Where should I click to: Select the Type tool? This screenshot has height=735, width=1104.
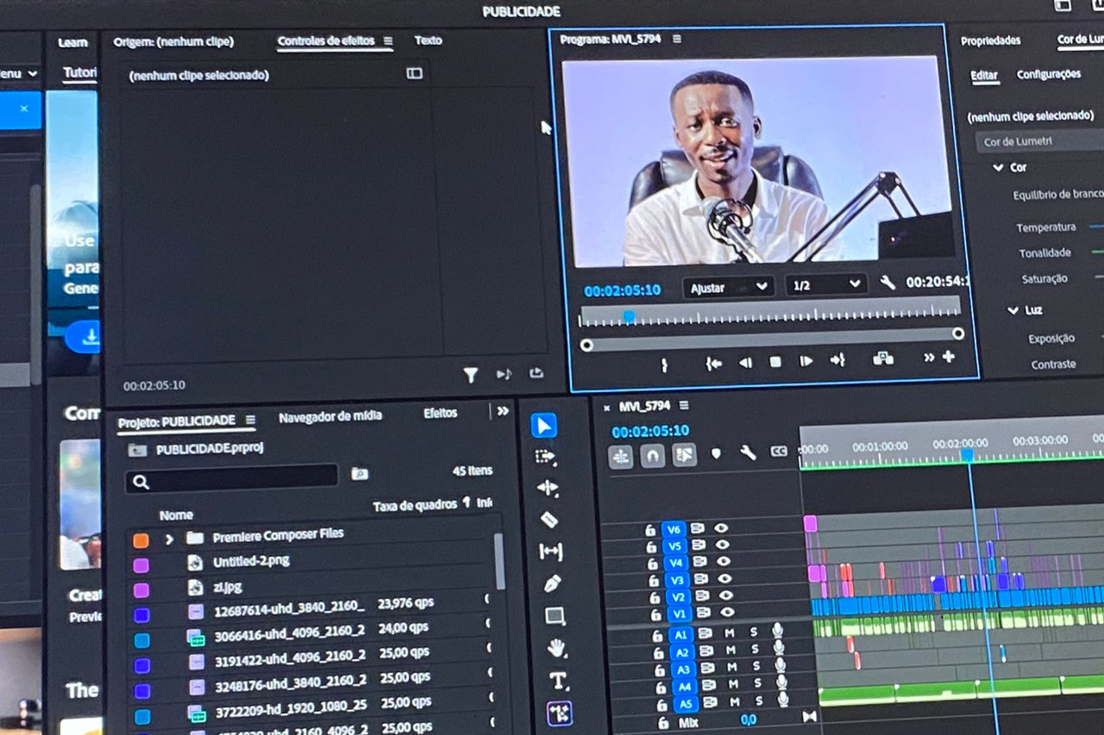pyautogui.click(x=558, y=681)
